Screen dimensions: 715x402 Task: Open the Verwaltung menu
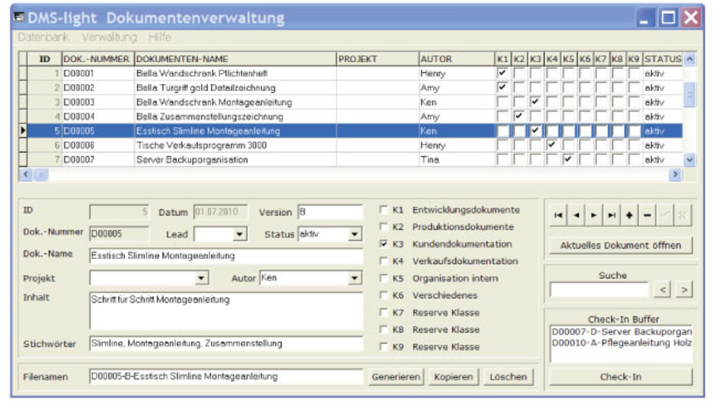pyautogui.click(x=109, y=37)
